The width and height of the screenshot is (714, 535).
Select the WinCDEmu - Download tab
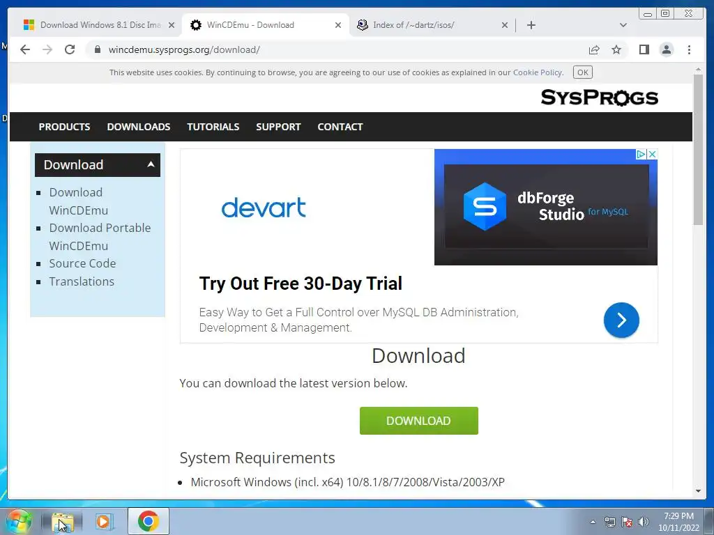[266, 25]
